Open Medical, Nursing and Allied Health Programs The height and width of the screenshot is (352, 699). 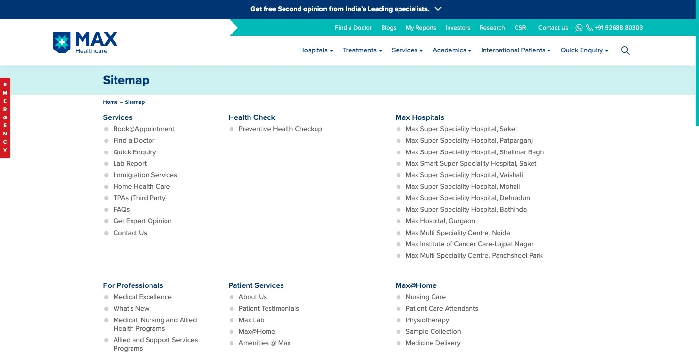pos(155,324)
